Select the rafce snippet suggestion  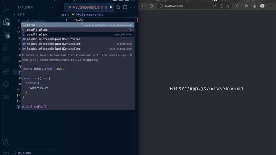78,25
